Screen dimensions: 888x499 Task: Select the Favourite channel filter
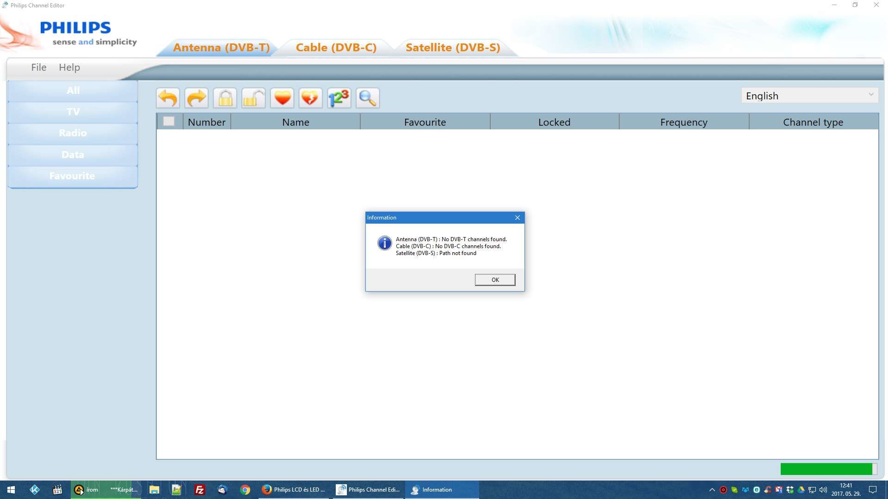click(x=73, y=176)
